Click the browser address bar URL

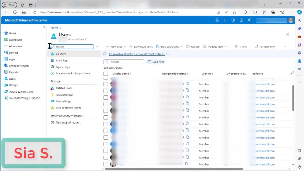pos(109,12)
